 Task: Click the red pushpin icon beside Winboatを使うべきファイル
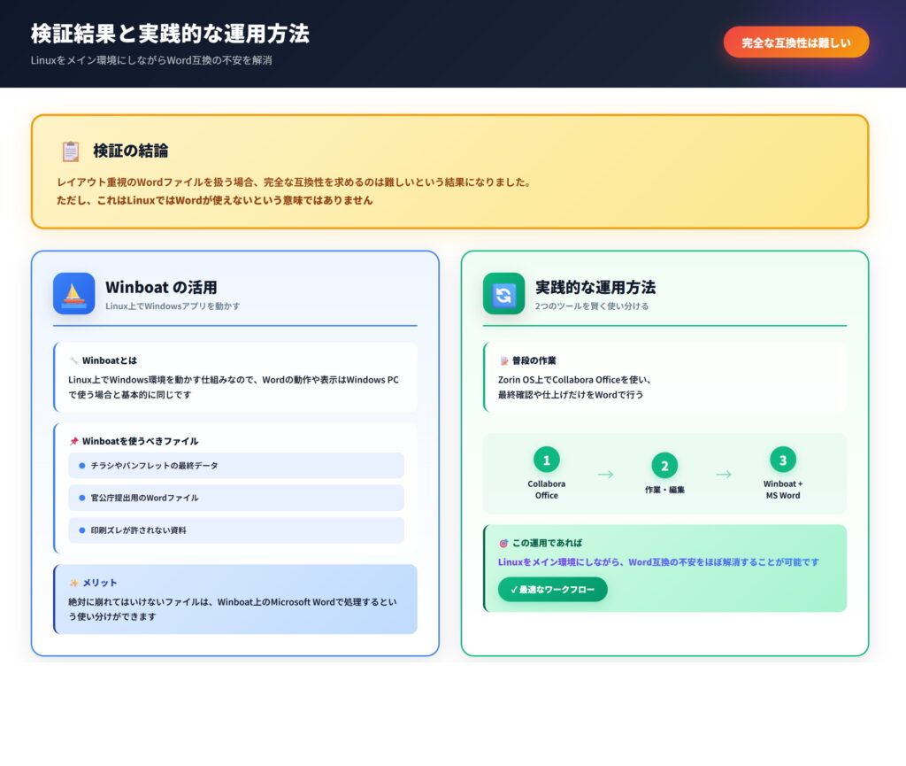[73, 441]
